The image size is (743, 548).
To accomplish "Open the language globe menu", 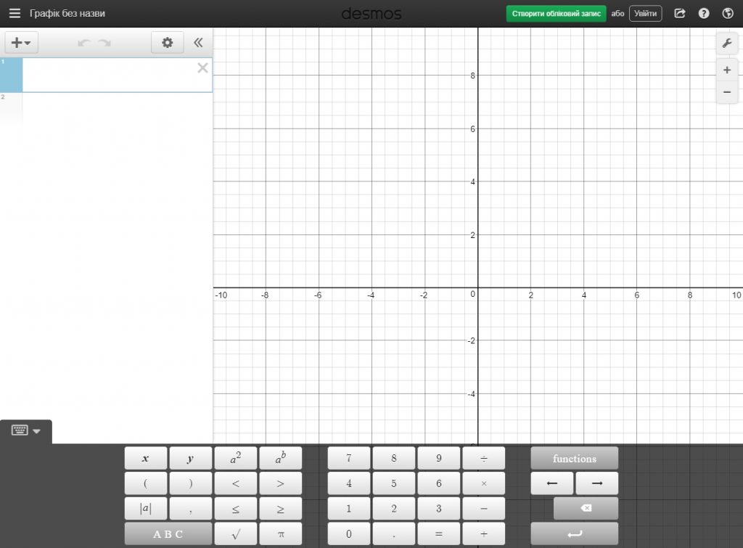I will [x=728, y=13].
